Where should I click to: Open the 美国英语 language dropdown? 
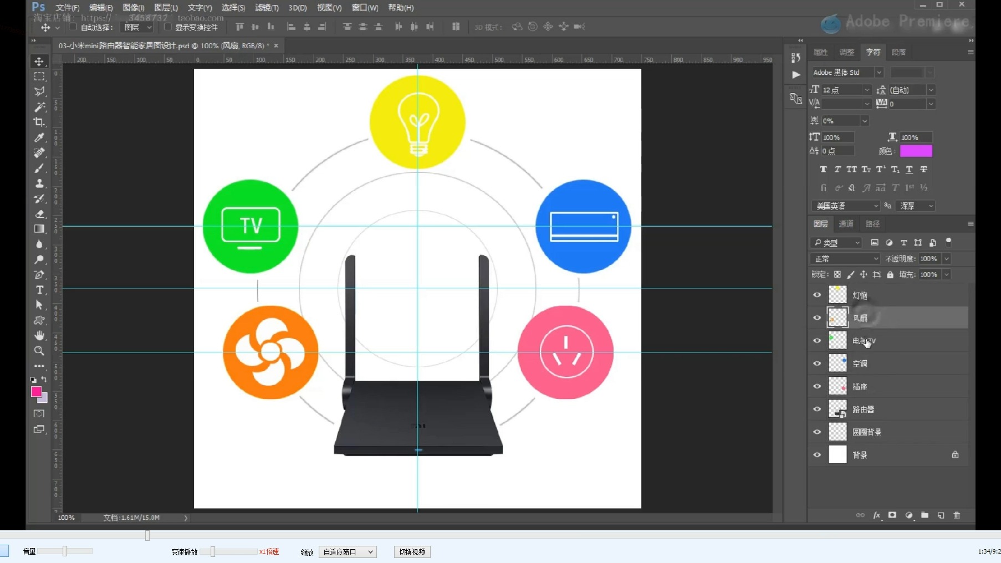coord(845,206)
